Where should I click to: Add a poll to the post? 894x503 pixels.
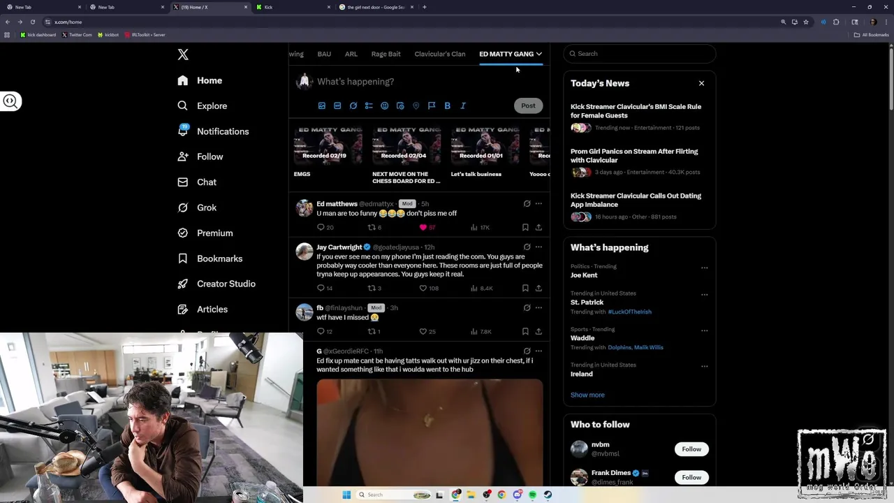tap(369, 105)
